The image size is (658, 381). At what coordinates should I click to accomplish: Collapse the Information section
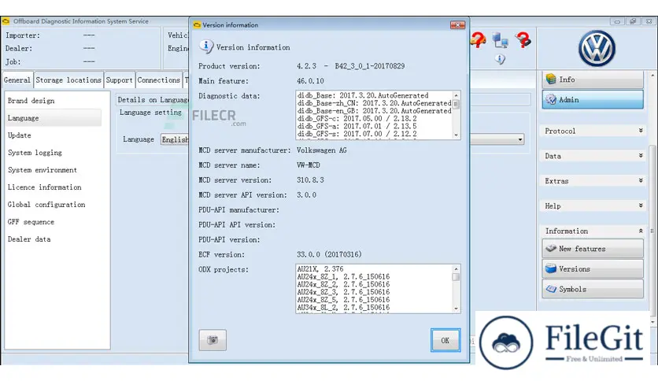pos(593,231)
